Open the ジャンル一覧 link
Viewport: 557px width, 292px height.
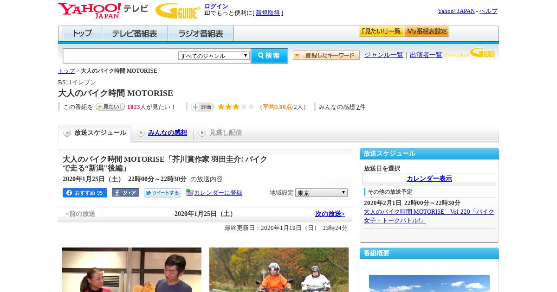pyautogui.click(x=384, y=55)
